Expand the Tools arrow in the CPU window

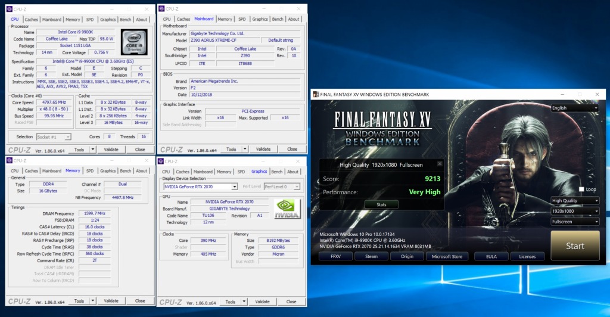(92, 150)
